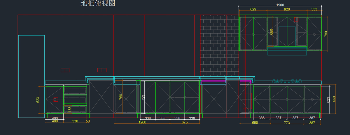The height and width of the screenshot is (135, 350).
Task: Select the 386 dimension label
Action: 262,118
